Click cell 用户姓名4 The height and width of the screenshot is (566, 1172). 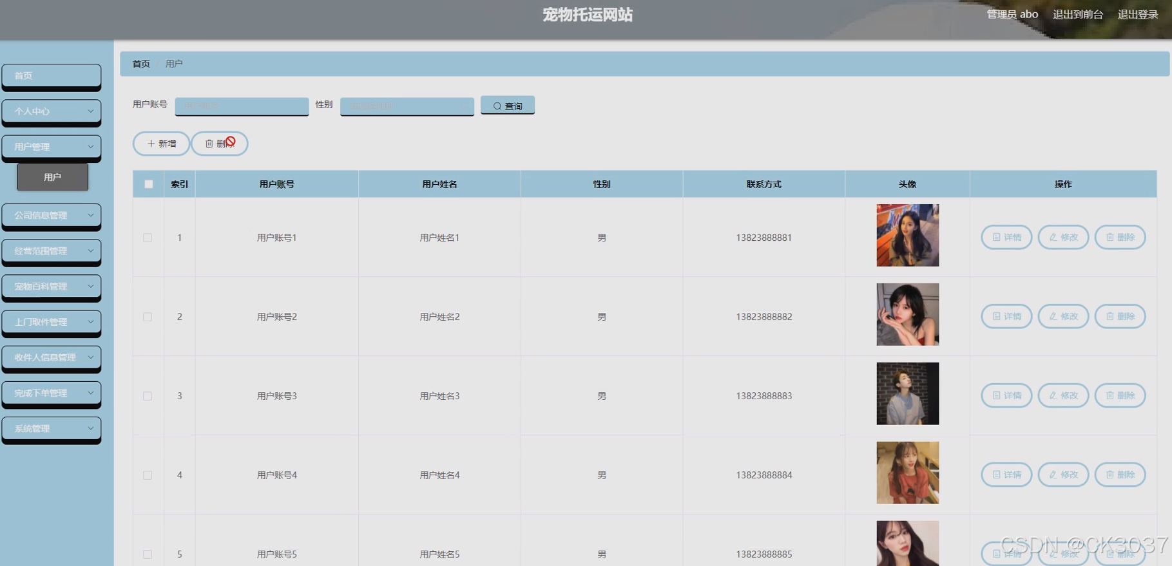(x=439, y=475)
